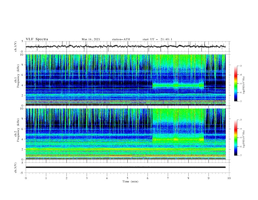
Task: Click the ch.2 4 kHz emission band near minute 7.5
Action: (x=178, y=140)
